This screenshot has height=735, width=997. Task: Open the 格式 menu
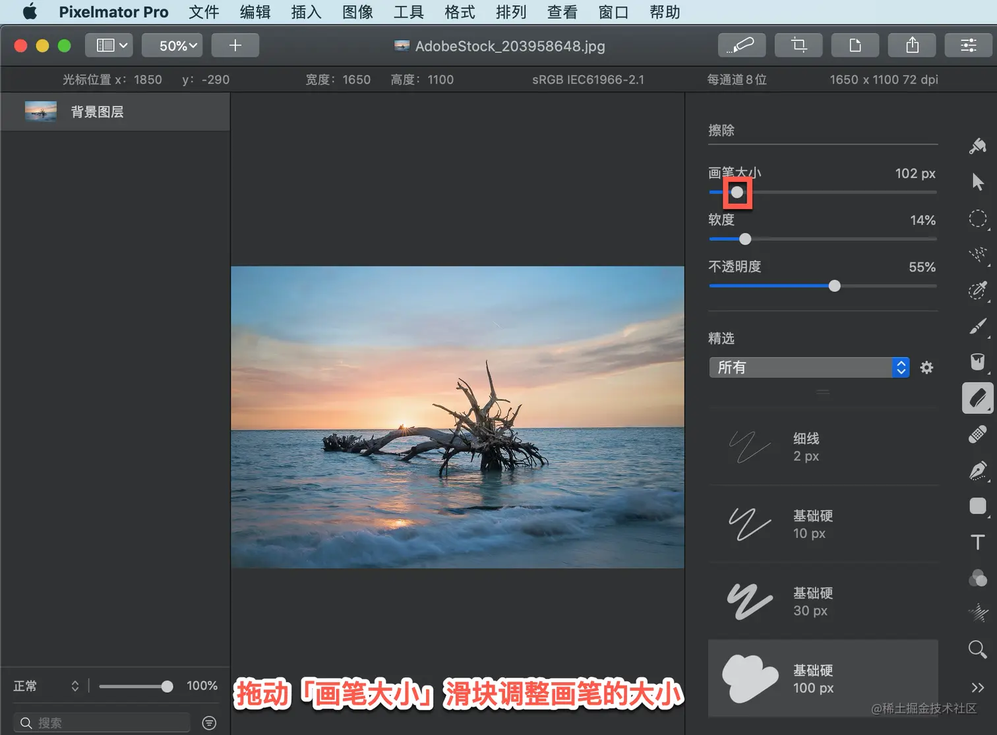pos(460,12)
